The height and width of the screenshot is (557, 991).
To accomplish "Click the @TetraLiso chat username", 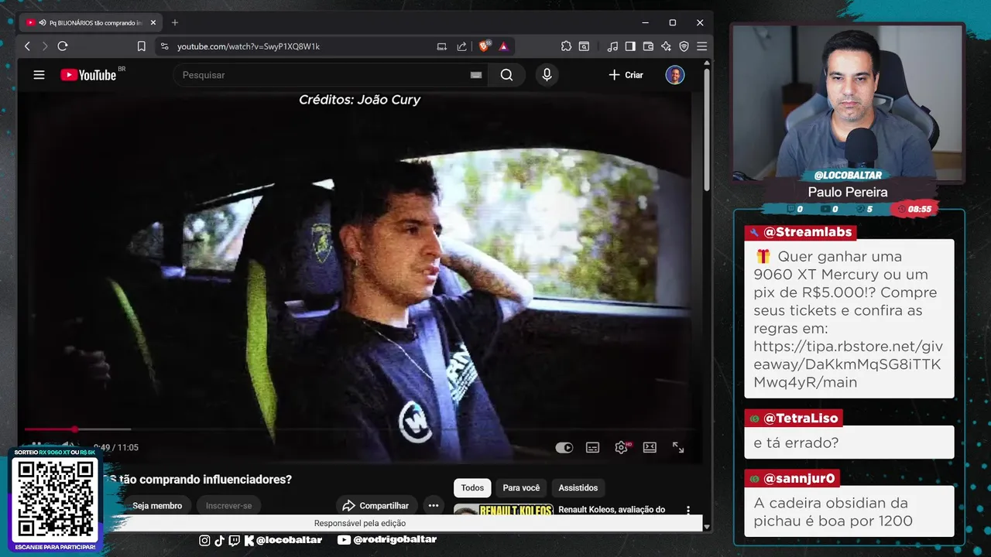I will point(801,418).
